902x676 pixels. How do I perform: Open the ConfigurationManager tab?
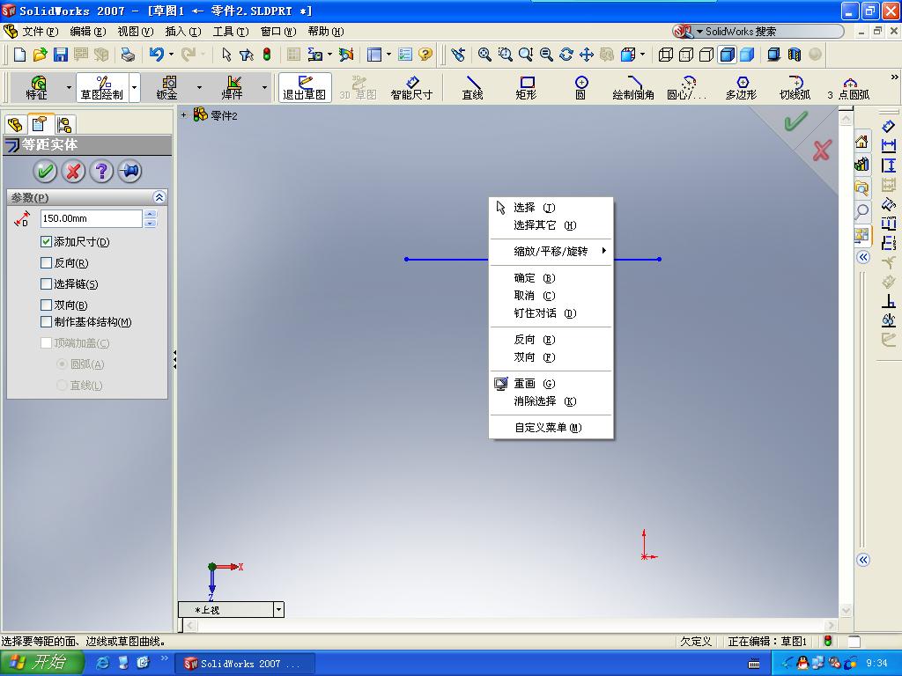point(64,125)
